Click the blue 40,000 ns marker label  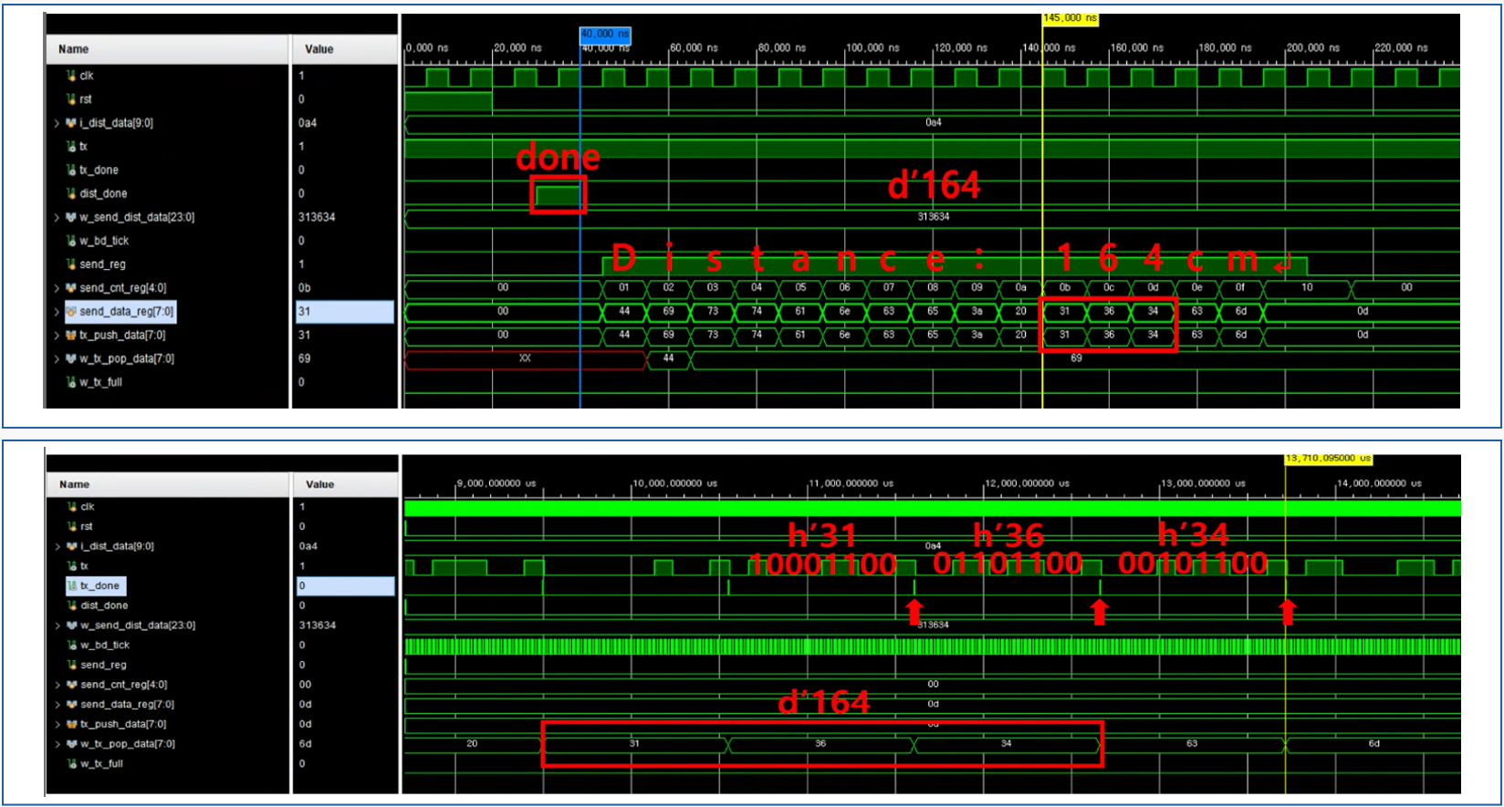pos(605,34)
